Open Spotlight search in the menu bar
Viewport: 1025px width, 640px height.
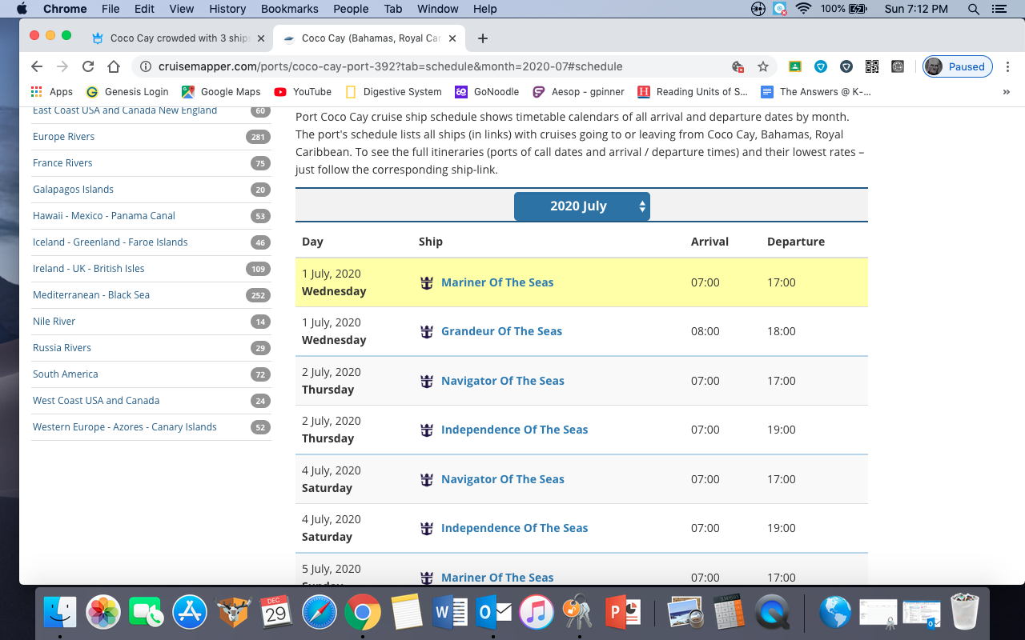click(x=974, y=9)
